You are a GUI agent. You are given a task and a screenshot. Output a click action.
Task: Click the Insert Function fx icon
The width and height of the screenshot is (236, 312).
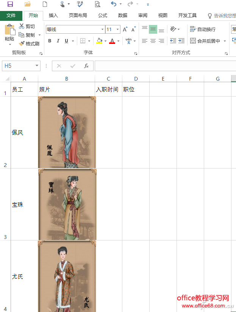point(86,66)
